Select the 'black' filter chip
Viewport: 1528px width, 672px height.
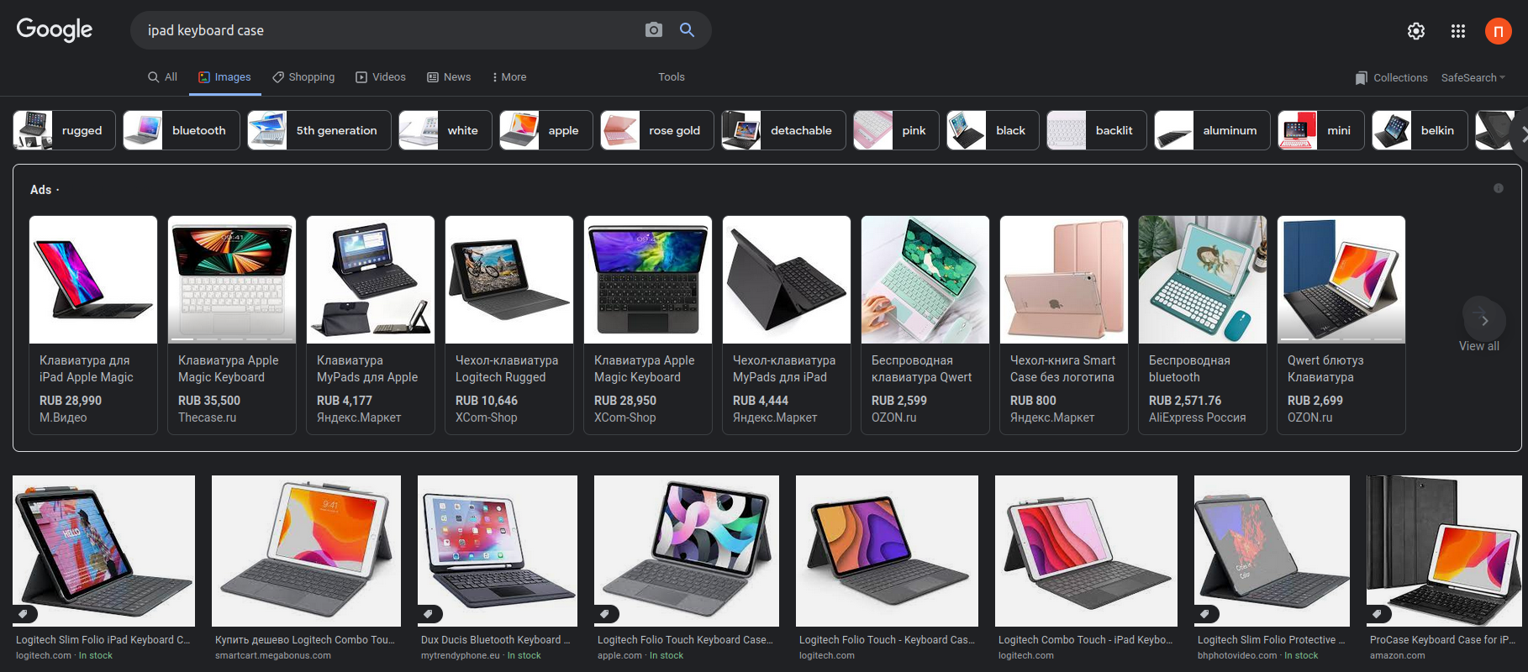click(x=993, y=130)
